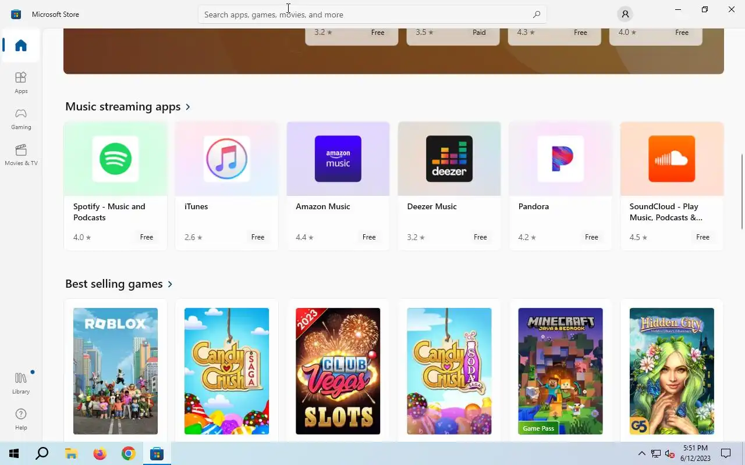Launch Google Chrome from the taskbar
Viewport: 745px width, 465px height.
[128, 453]
